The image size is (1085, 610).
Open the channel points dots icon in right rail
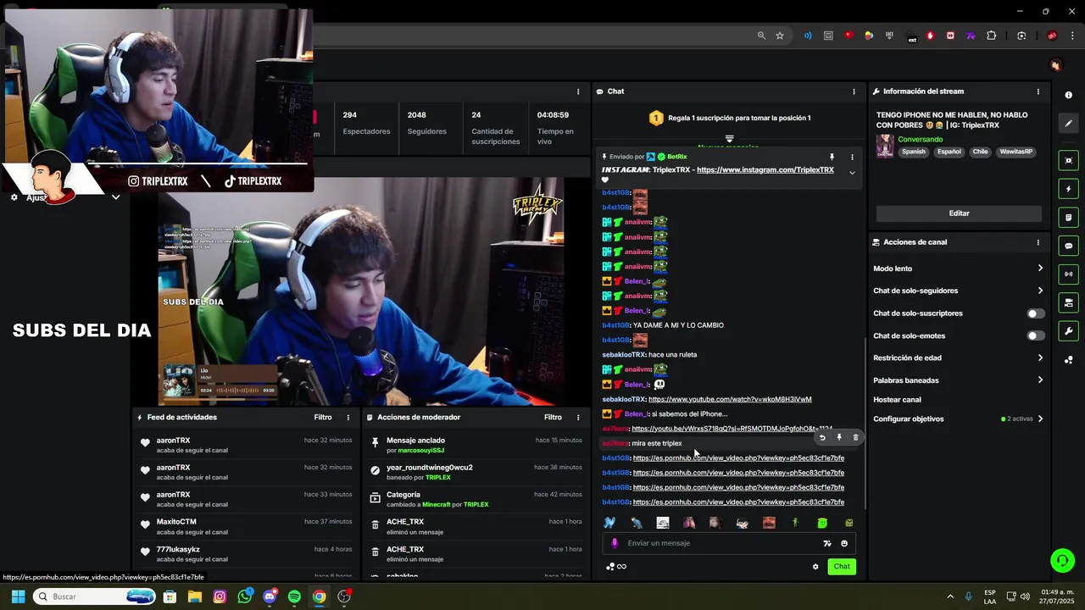coord(1068,359)
